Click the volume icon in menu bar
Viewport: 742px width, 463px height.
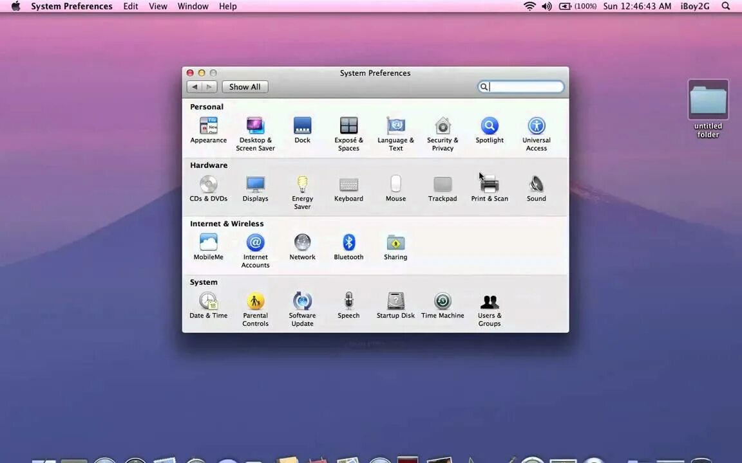tap(547, 6)
